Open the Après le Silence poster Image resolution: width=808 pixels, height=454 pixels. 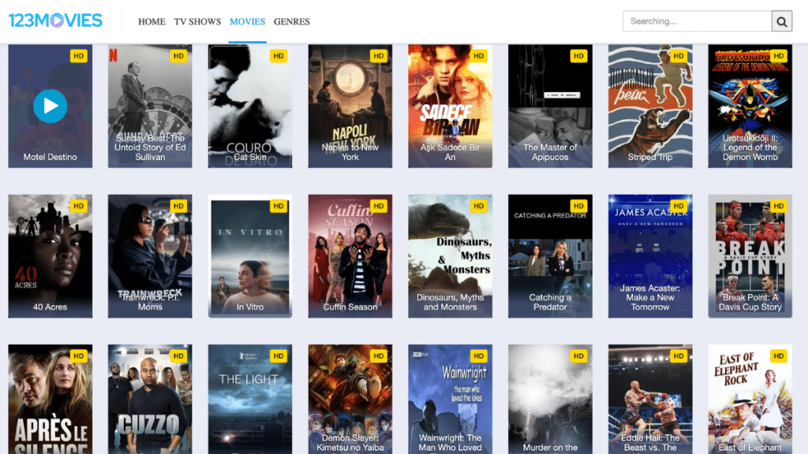[x=50, y=400]
